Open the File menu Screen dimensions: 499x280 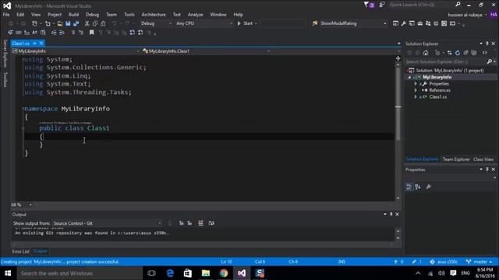pos(6,15)
